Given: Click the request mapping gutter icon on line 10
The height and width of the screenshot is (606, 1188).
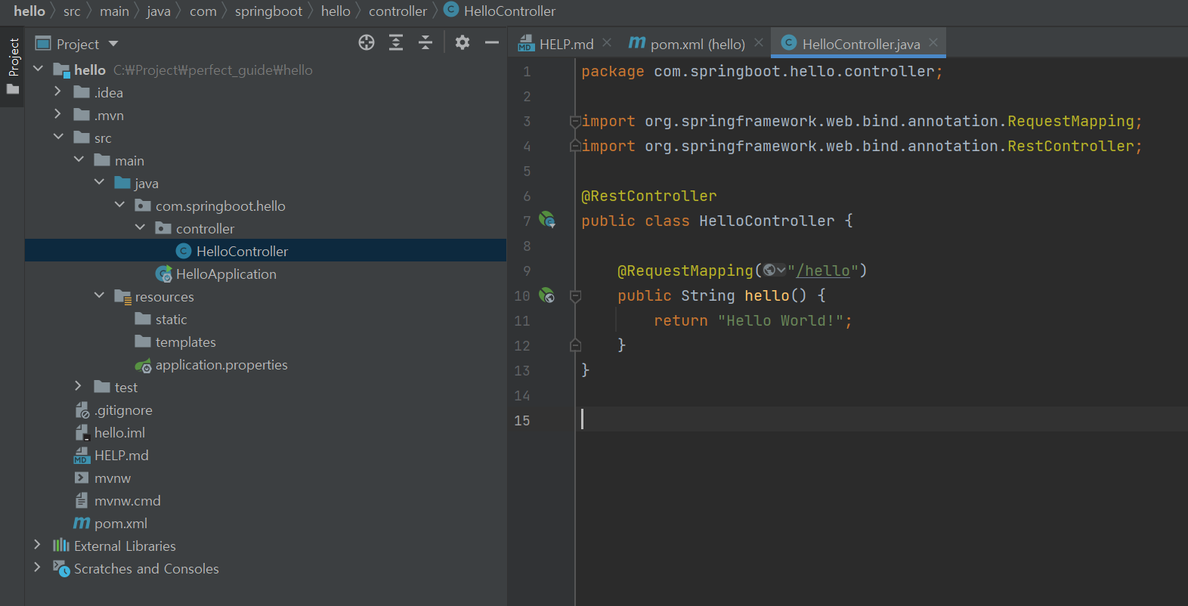Looking at the screenshot, I should pos(547,295).
